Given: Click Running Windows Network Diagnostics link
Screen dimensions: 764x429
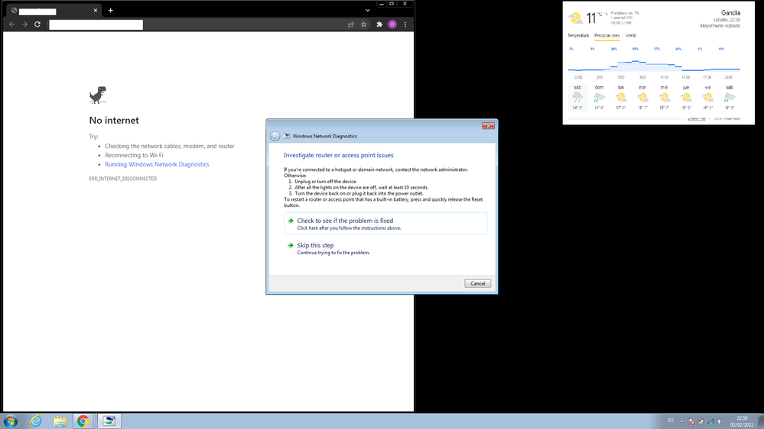Looking at the screenshot, I should (x=157, y=164).
